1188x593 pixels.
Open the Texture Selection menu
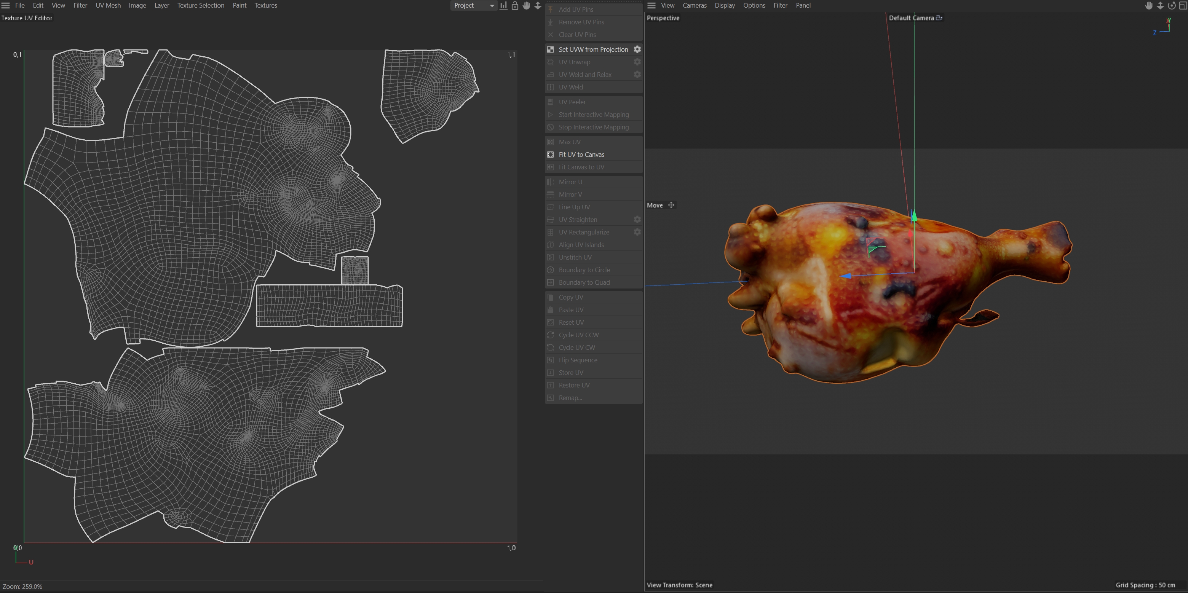[x=201, y=6]
